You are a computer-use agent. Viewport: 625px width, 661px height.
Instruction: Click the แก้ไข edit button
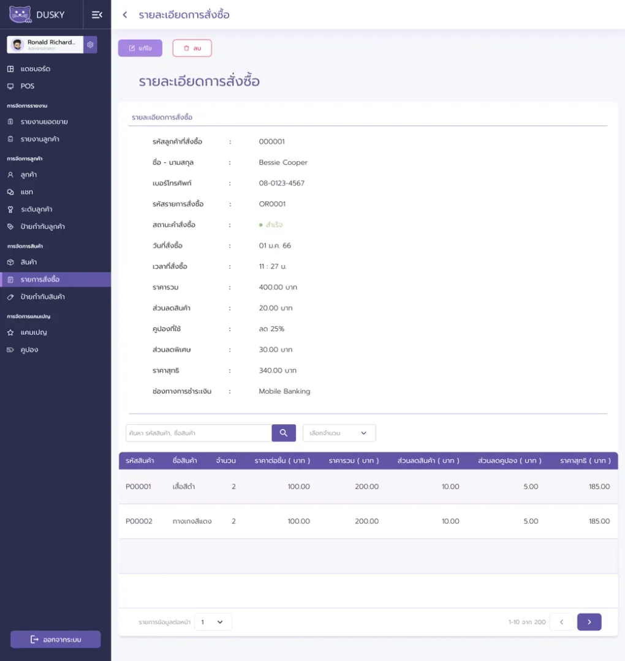[140, 48]
